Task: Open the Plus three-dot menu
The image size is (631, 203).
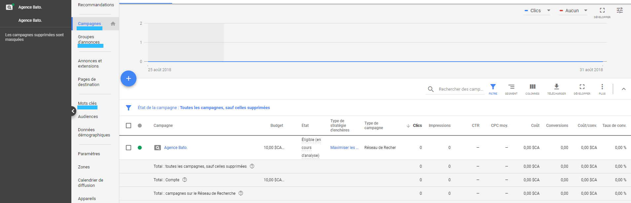Action: [x=602, y=89]
